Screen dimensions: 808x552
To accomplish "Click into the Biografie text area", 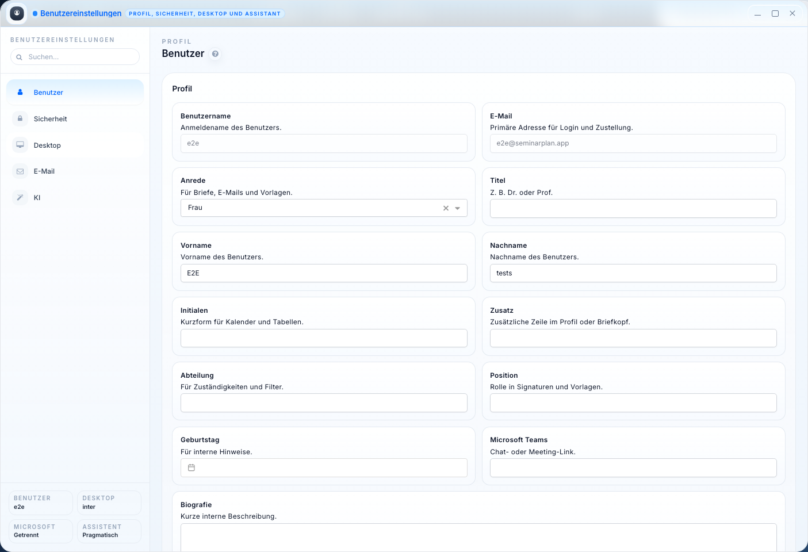I will coord(478,538).
